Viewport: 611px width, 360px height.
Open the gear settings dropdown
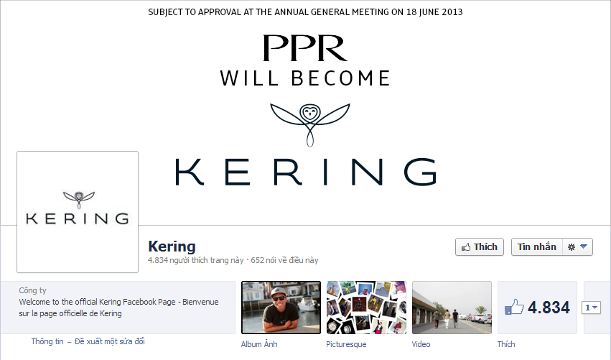(x=577, y=247)
